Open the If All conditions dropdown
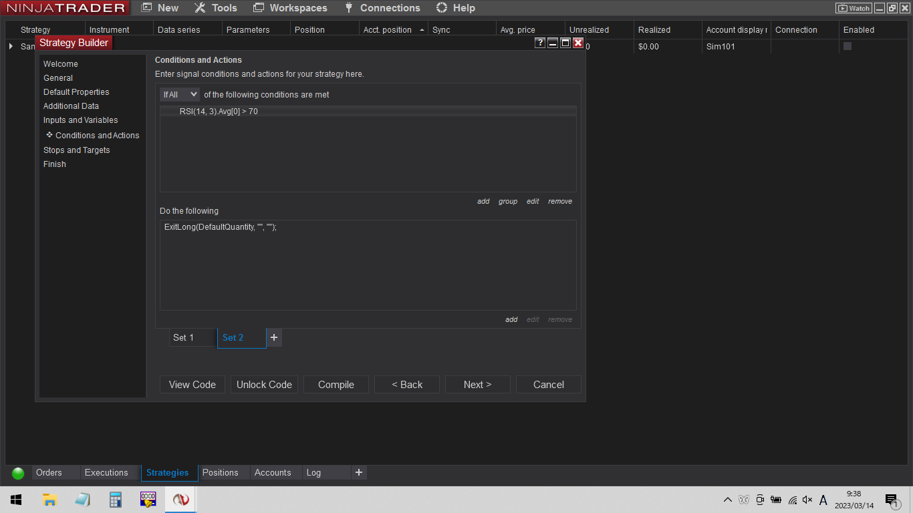The height and width of the screenshot is (513, 913). pos(180,95)
